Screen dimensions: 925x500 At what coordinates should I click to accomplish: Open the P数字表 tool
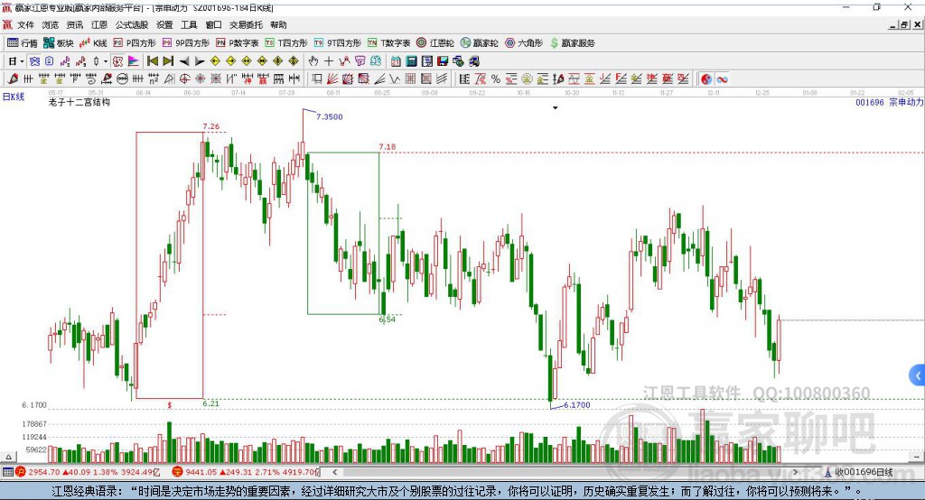tap(238, 43)
